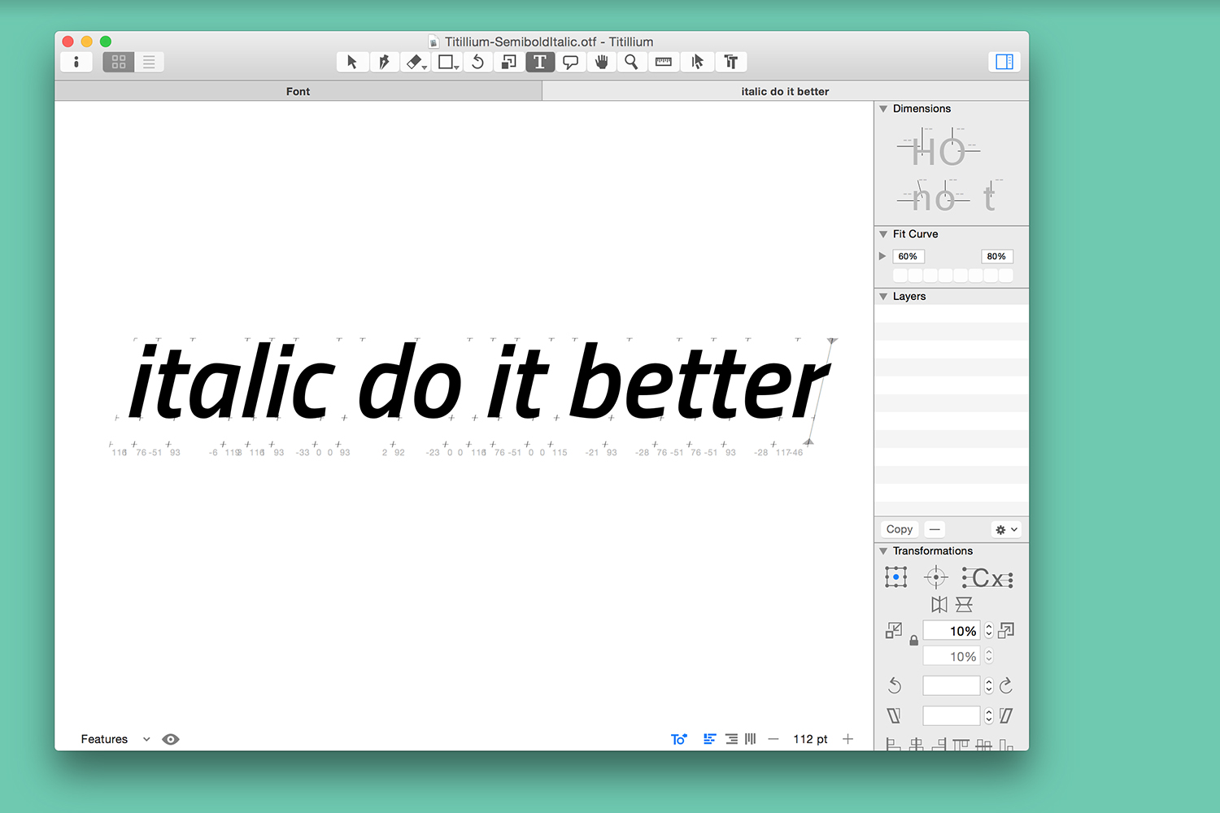This screenshot has height=813, width=1220.
Task: Open the Layers gear menu
Action: tap(1005, 529)
